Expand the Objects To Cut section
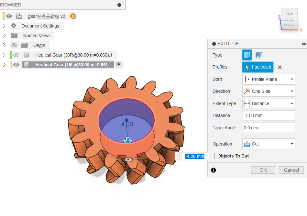 (x=214, y=156)
